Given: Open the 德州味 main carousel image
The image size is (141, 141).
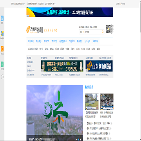Looking at the screenshot, I should 55,113.
